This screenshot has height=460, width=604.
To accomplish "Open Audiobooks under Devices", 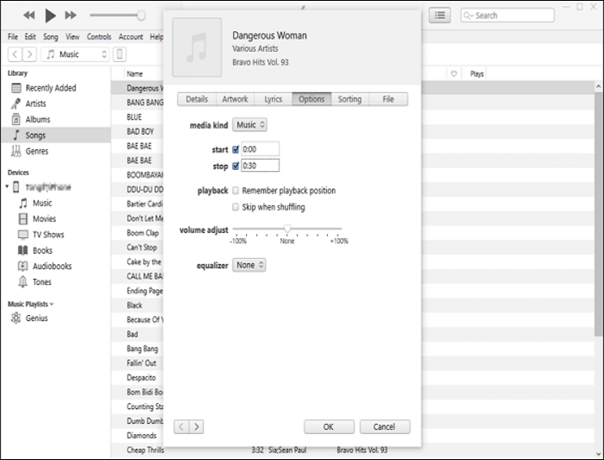I will tap(52, 267).
